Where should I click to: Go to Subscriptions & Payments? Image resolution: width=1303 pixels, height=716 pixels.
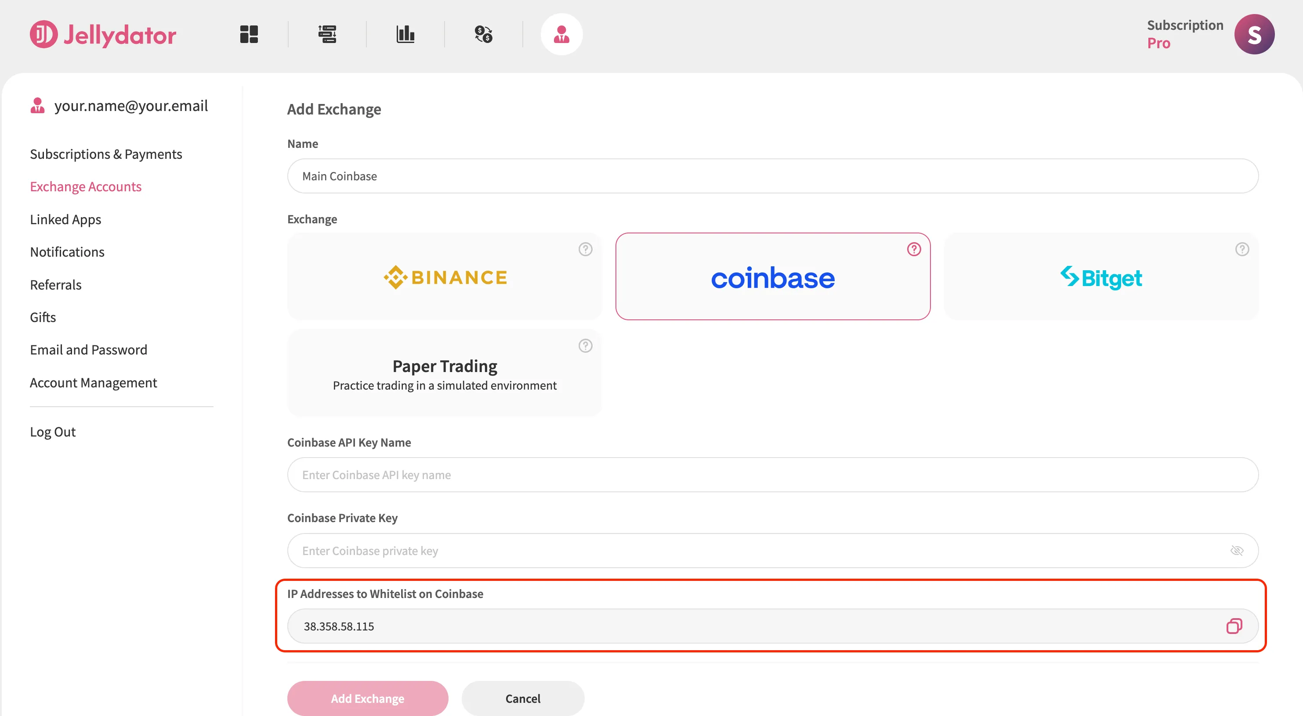click(106, 154)
